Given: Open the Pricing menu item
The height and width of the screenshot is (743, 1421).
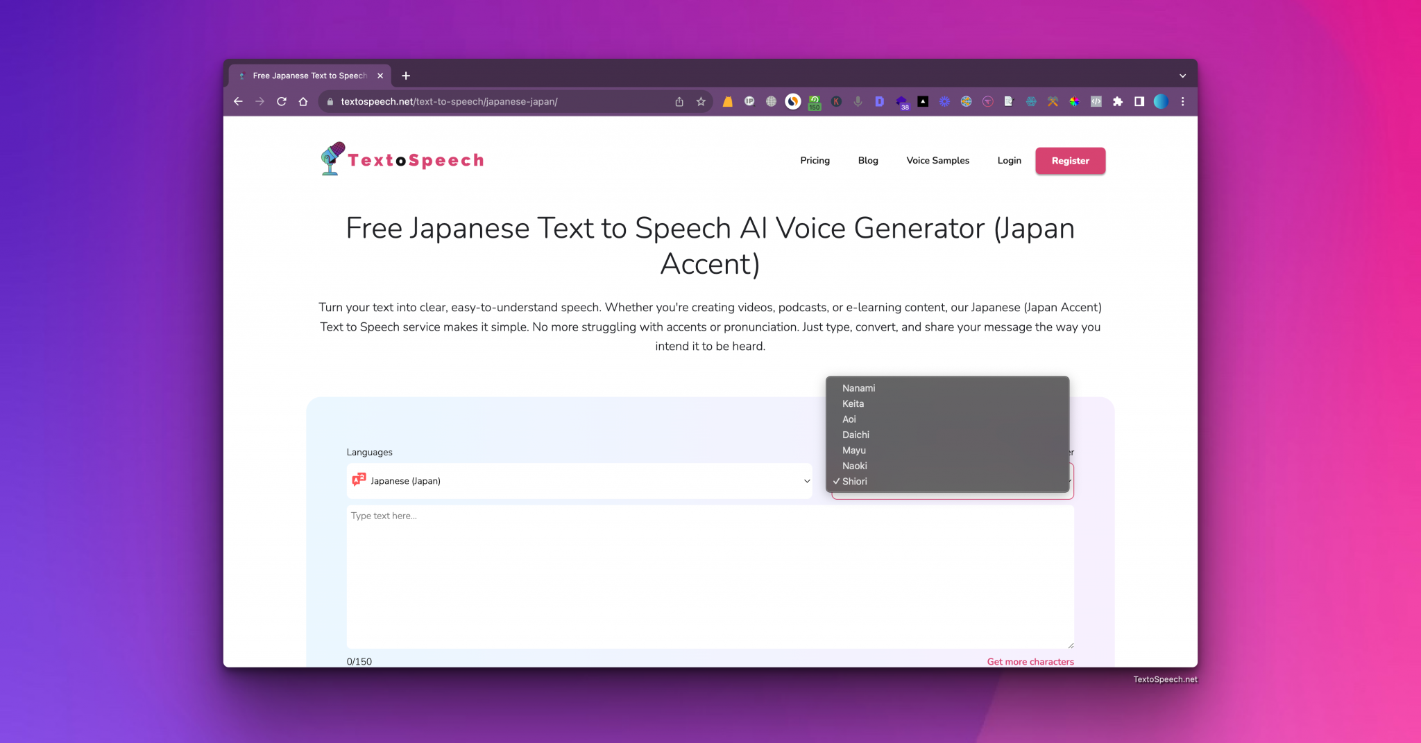Looking at the screenshot, I should click(x=815, y=160).
